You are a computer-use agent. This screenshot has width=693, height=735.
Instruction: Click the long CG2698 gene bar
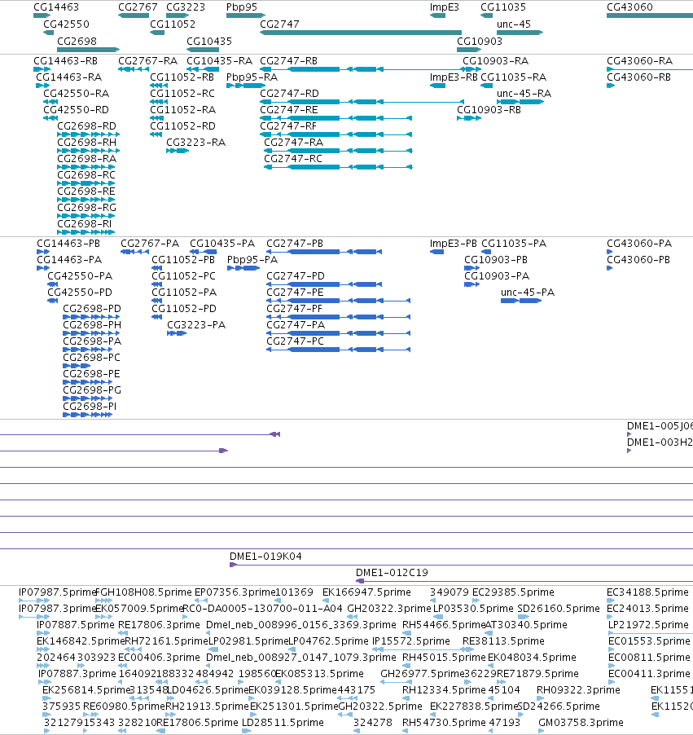click(89, 49)
